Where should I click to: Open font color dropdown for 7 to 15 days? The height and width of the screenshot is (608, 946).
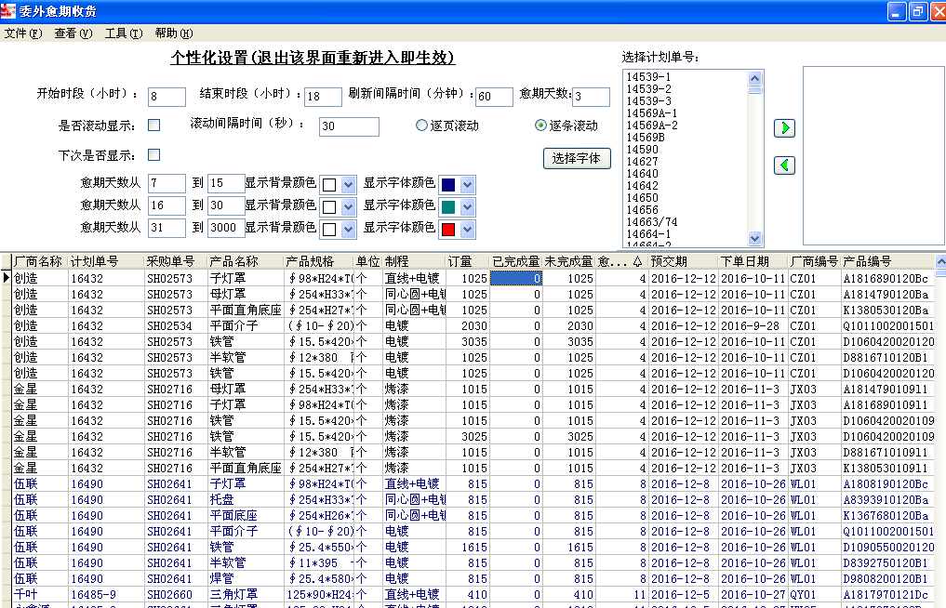(468, 185)
